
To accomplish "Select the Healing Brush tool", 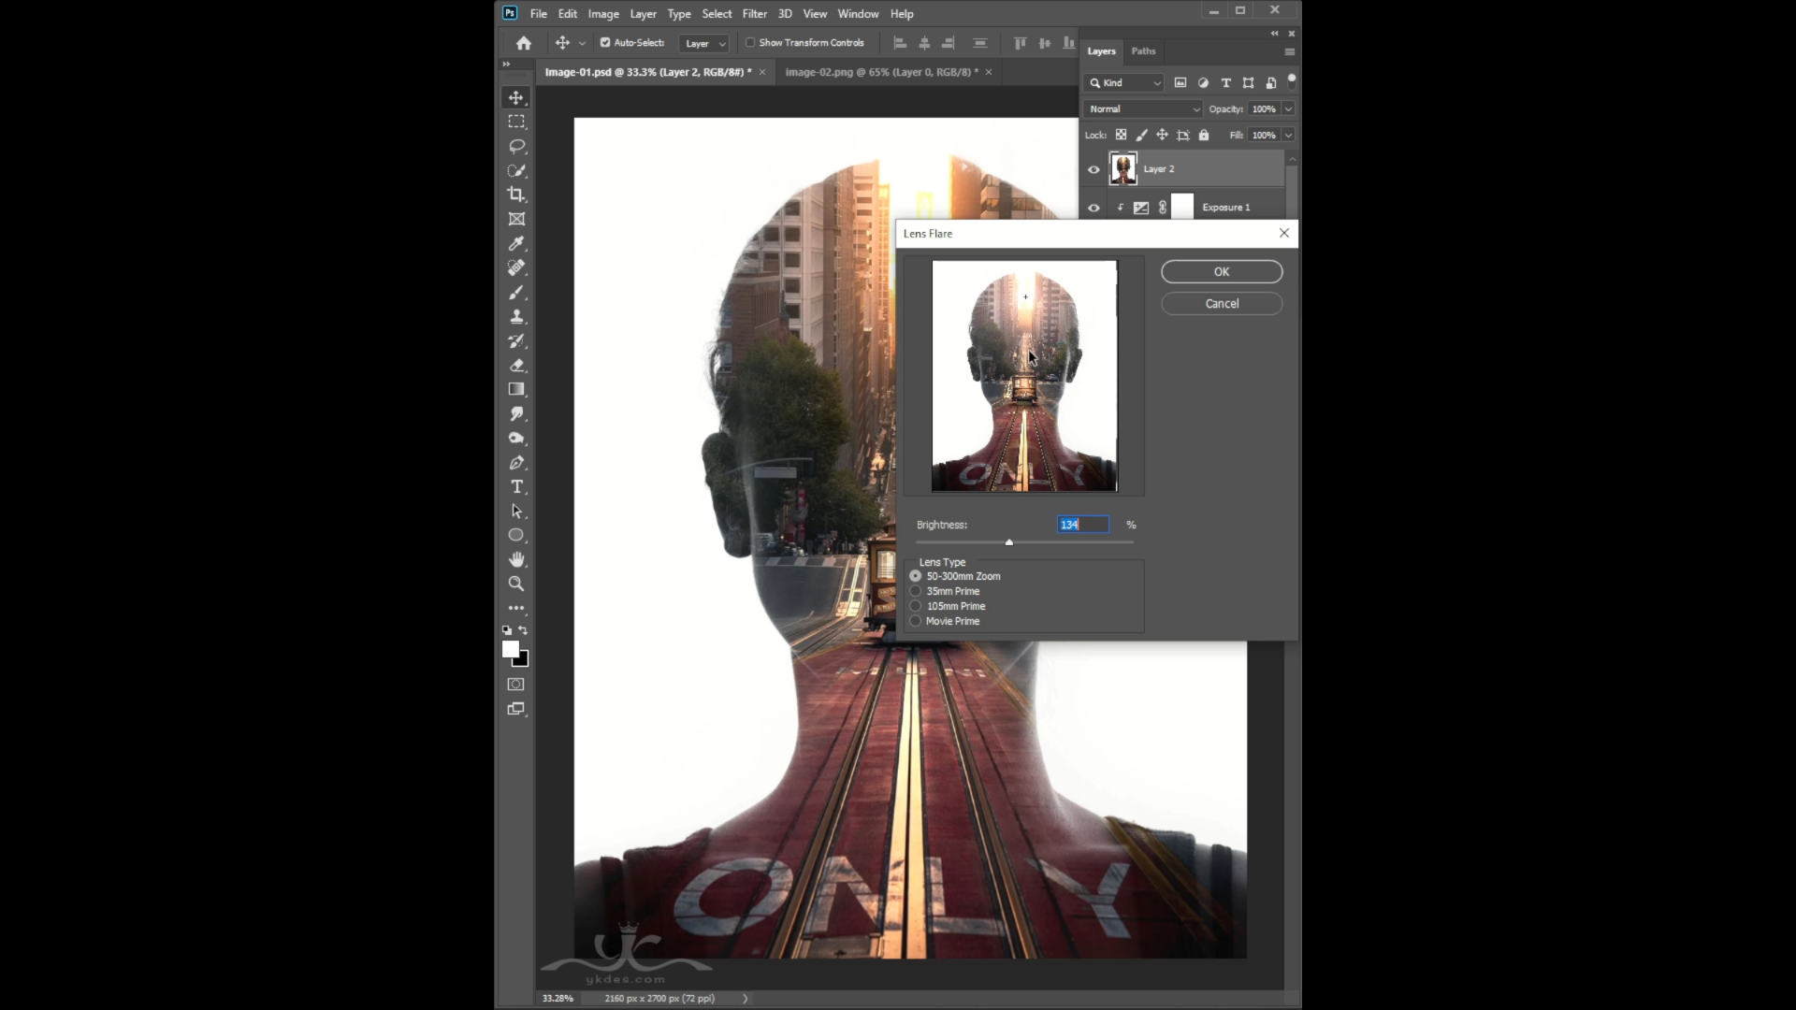I will (x=516, y=267).
